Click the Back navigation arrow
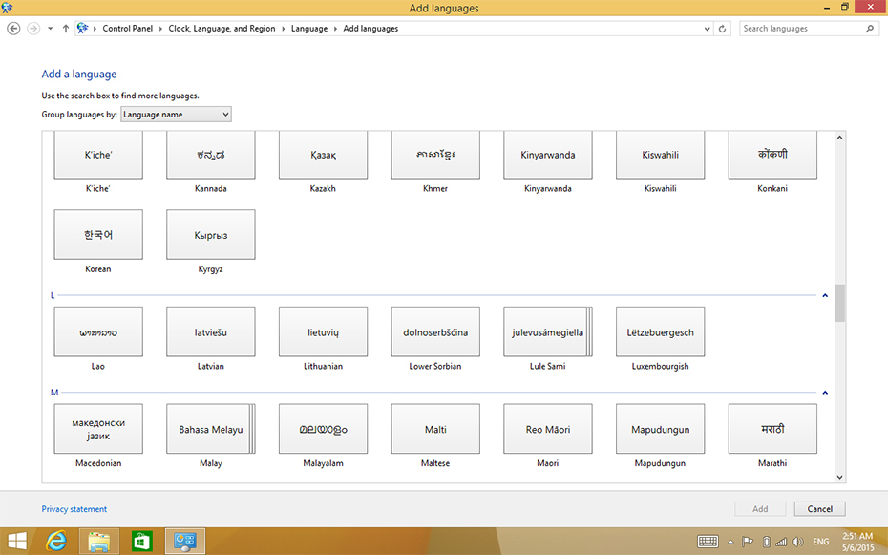The width and height of the screenshot is (888, 555). coord(13,29)
